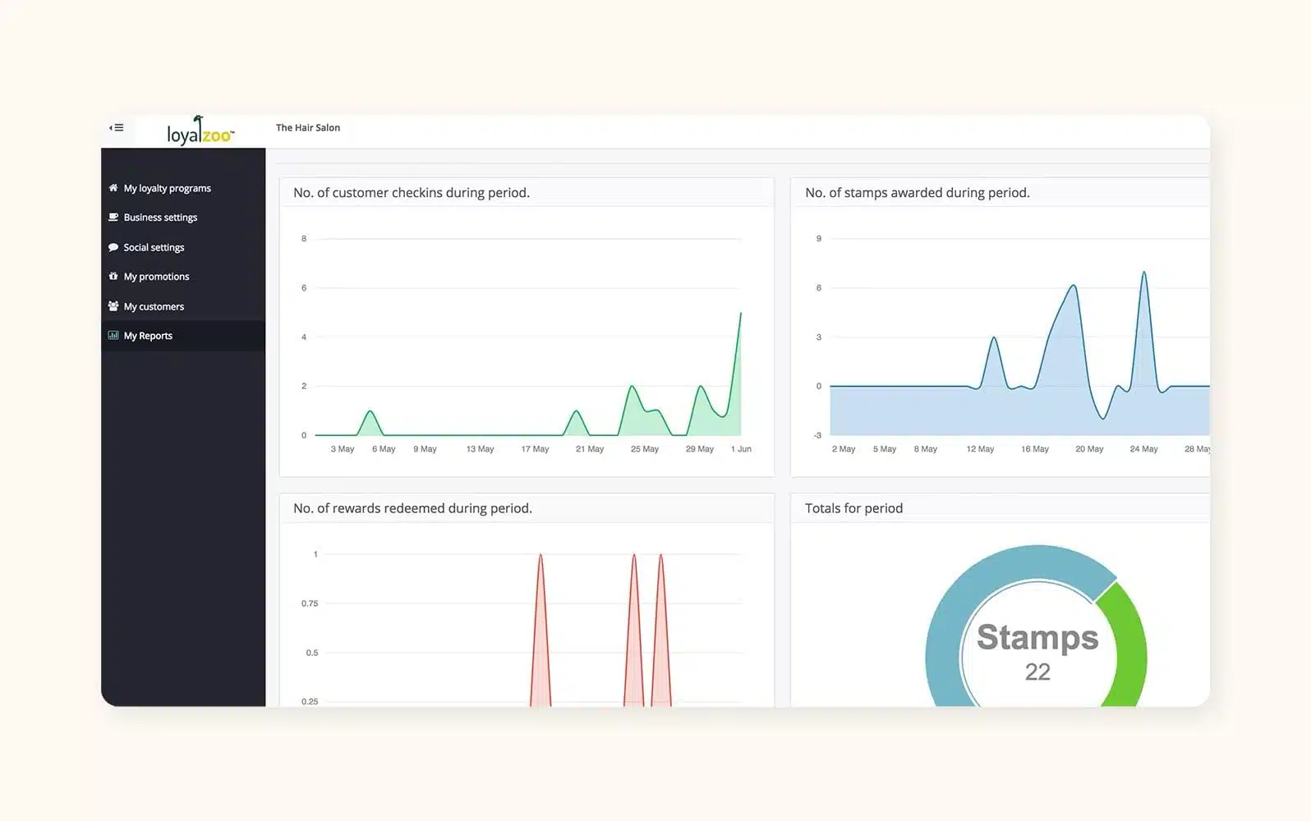Click the customer checkins chart title
This screenshot has width=1311, height=821.
pyautogui.click(x=412, y=193)
